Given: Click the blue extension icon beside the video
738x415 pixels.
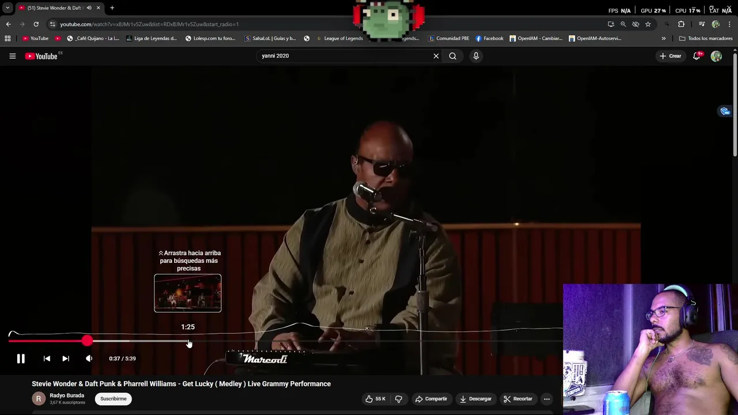Looking at the screenshot, I should (725, 111).
